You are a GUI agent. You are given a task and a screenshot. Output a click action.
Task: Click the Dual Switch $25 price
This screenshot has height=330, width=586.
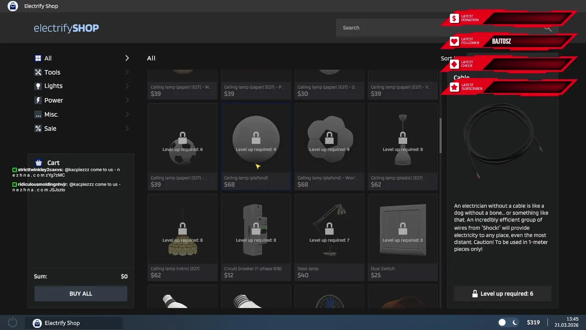(x=376, y=275)
